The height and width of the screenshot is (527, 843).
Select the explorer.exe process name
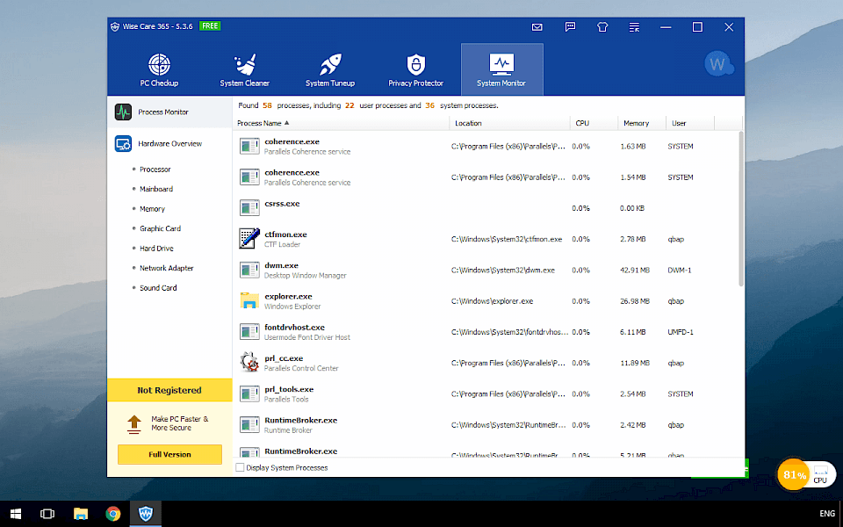[x=288, y=296]
